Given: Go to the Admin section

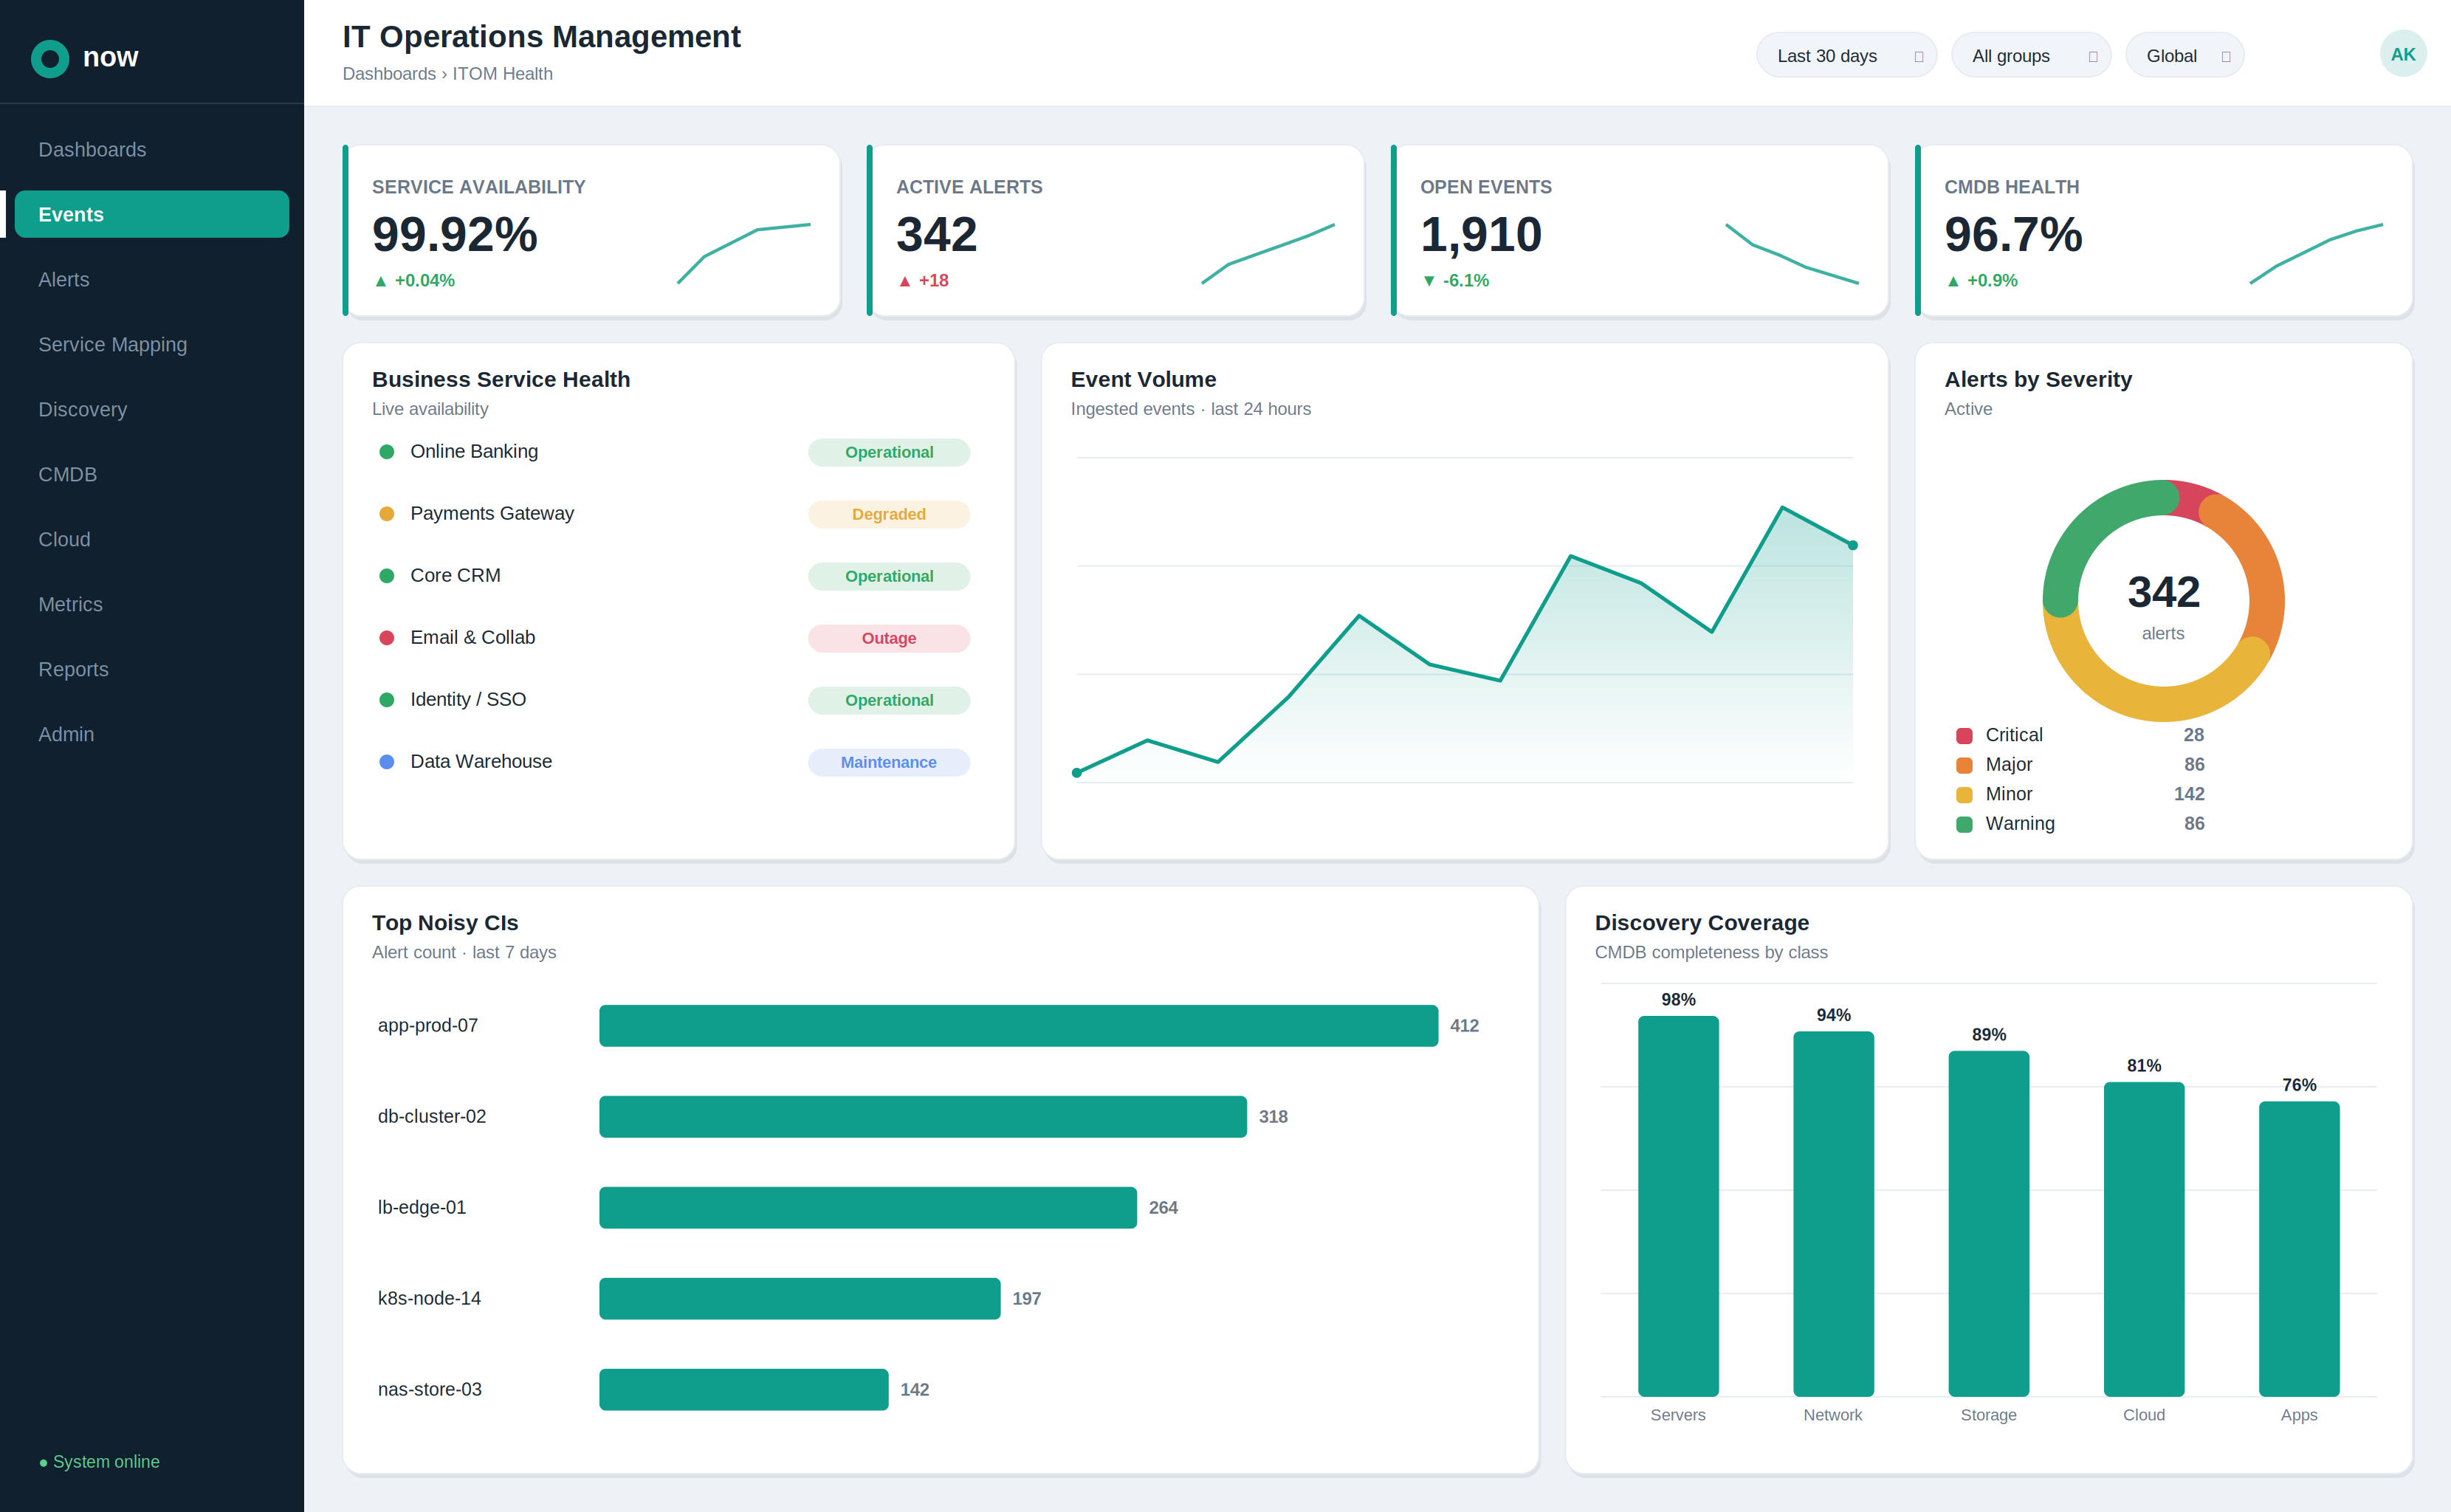Looking at the screenshot, I should point(152,735).
